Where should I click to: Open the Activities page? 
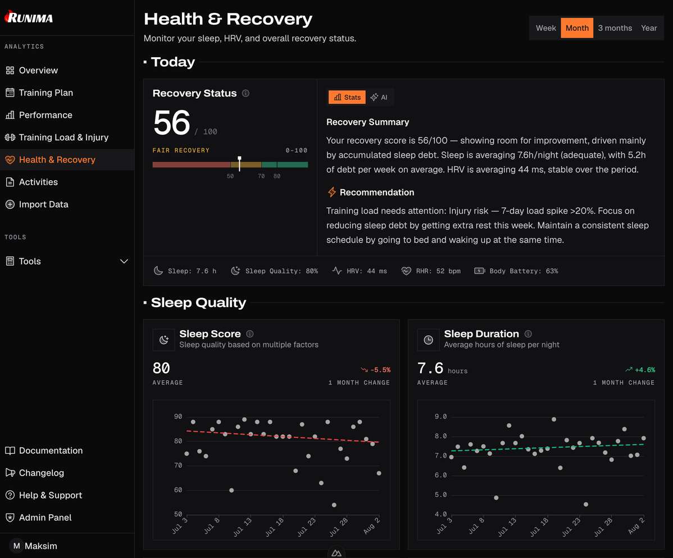[67, 182]
